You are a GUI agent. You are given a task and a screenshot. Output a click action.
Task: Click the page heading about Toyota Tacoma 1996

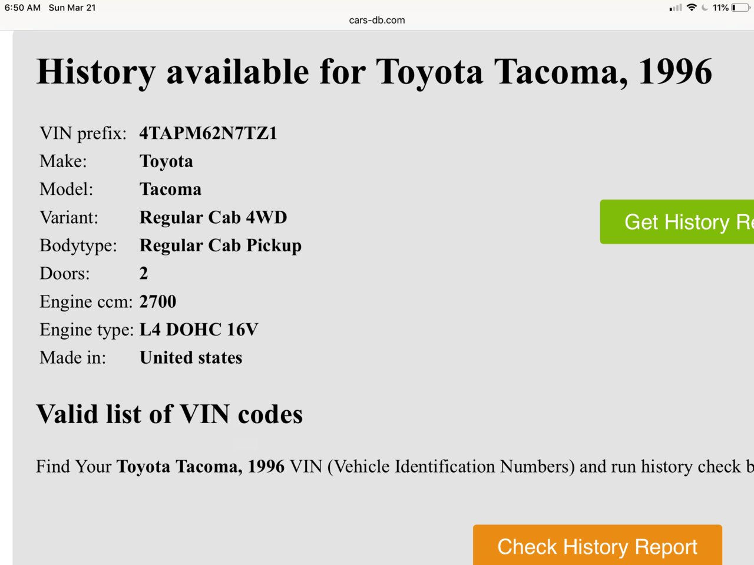tap(374, 72)
